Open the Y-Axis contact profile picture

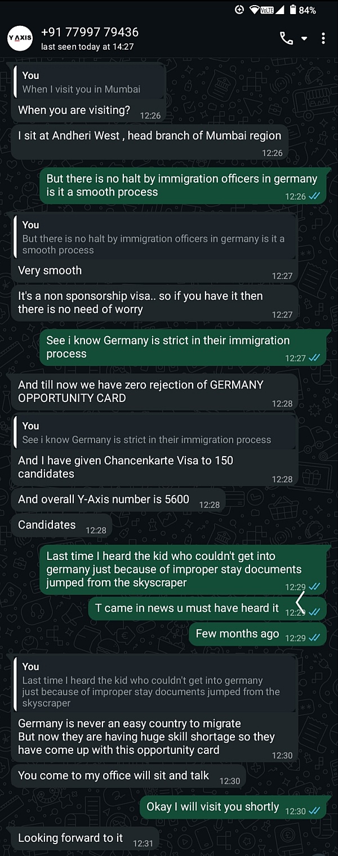(x=20, y=38)
